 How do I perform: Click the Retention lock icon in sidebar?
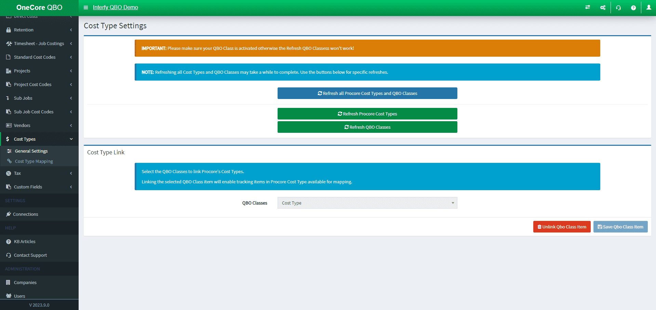point(9,30)
